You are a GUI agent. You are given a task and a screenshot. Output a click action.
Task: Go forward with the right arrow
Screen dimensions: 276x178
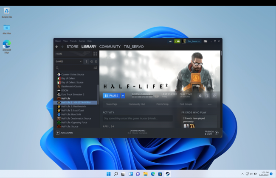point(62,47)
